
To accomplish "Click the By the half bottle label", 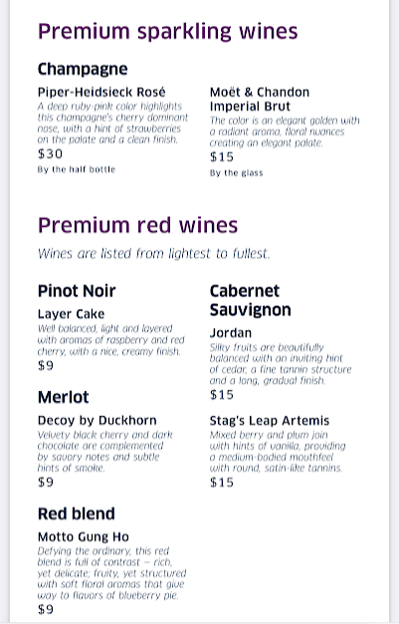I will tap(77, 169).
